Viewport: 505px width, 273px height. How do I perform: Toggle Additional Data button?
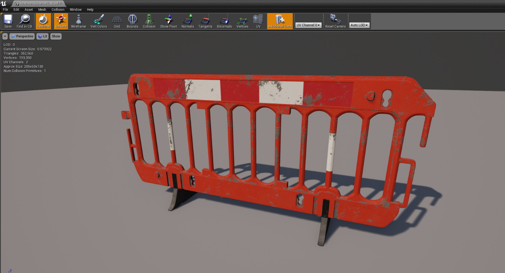[280, 21]
